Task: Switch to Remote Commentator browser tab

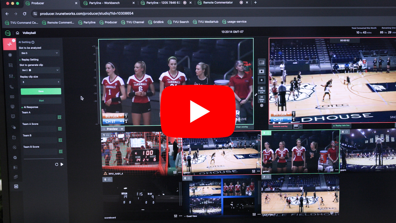Action: tap(218, 3)
